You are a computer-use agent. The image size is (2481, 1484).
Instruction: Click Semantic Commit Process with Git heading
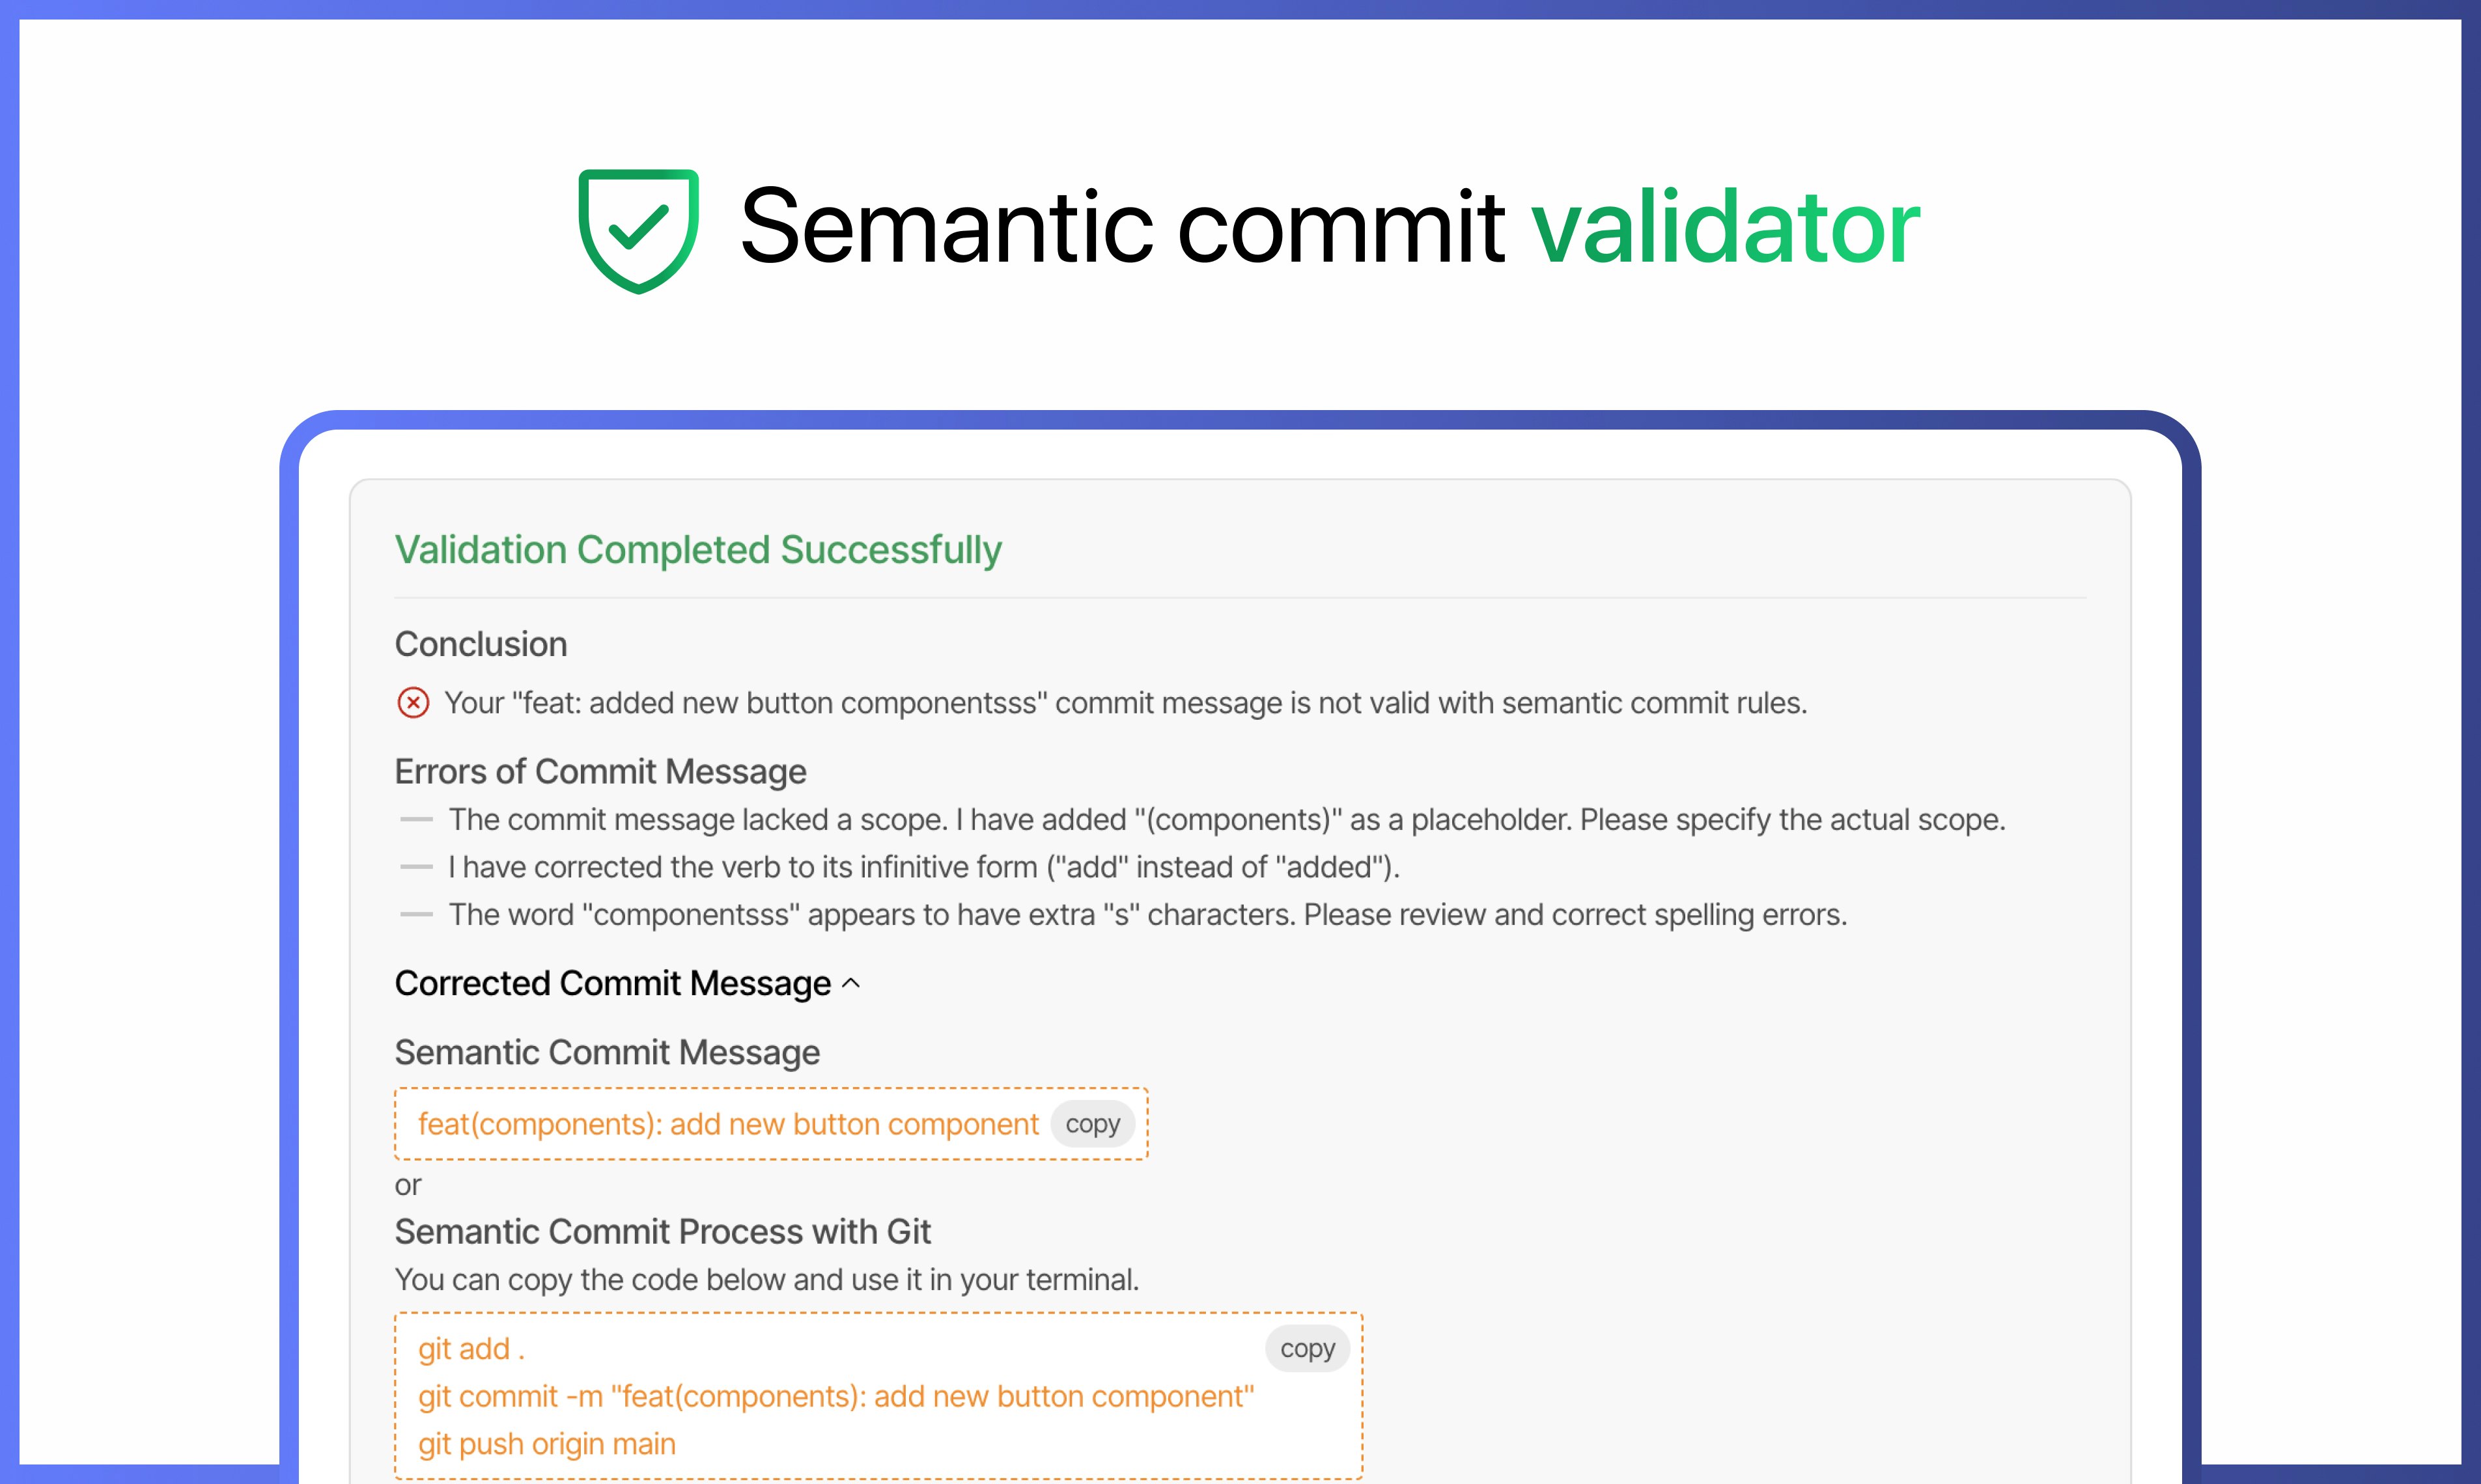point(662,1232)
